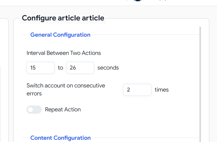Screen dimensions: 217x142
Task: Click the seconds unit label
Action: point(108,68)
